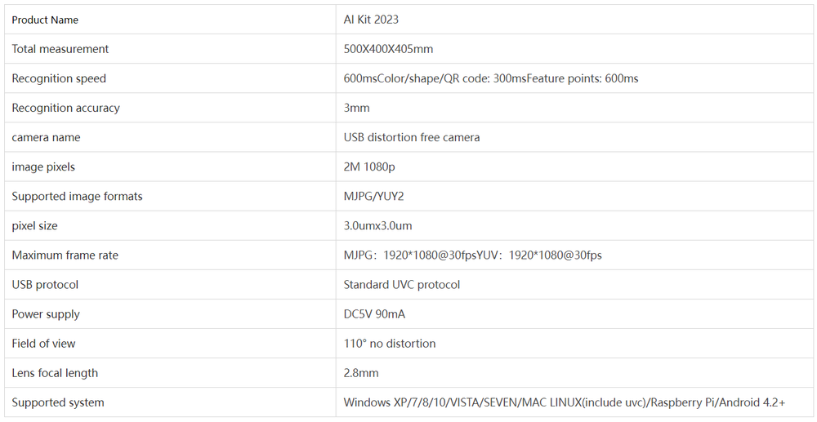The width and height of the screenshot is (817, 422).
Task: Click the '500X400X405mm' measurement value
Action: [x=388, y=49]
